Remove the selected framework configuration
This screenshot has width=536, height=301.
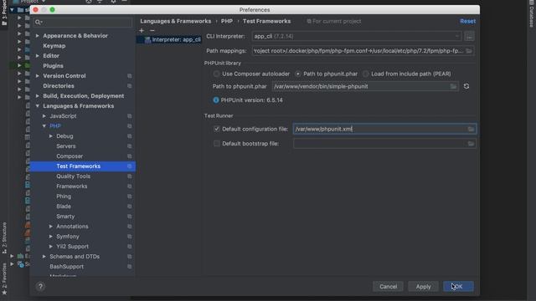point(152,30)
